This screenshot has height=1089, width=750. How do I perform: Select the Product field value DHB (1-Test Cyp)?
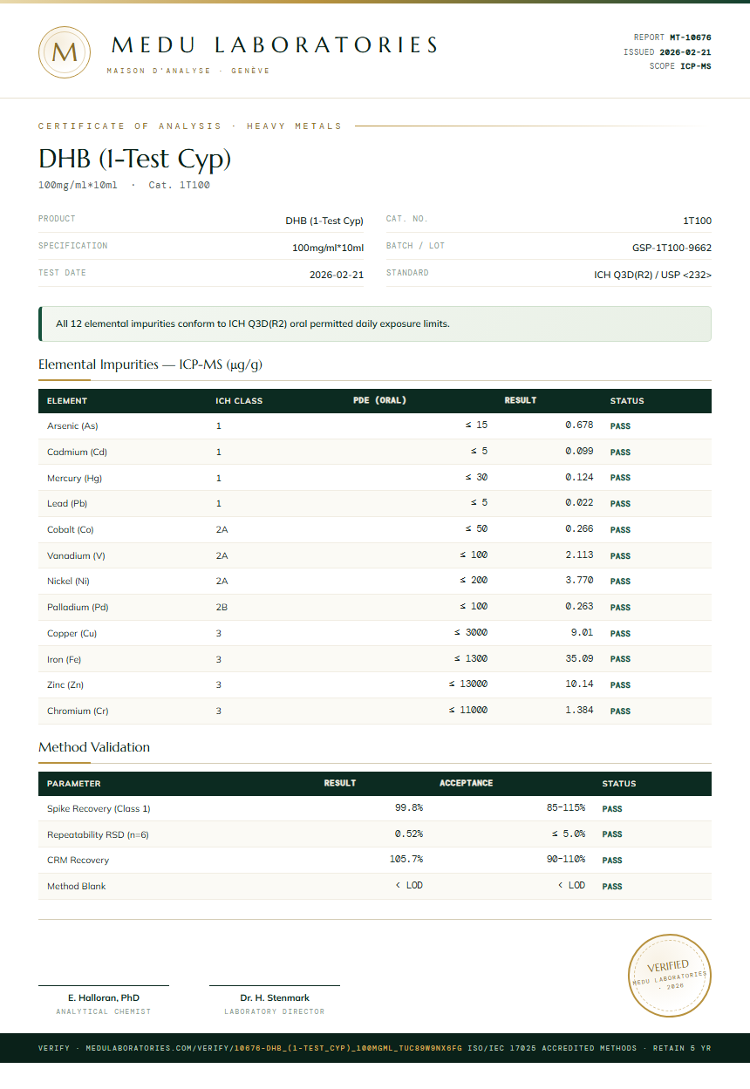tap(324, 221)
